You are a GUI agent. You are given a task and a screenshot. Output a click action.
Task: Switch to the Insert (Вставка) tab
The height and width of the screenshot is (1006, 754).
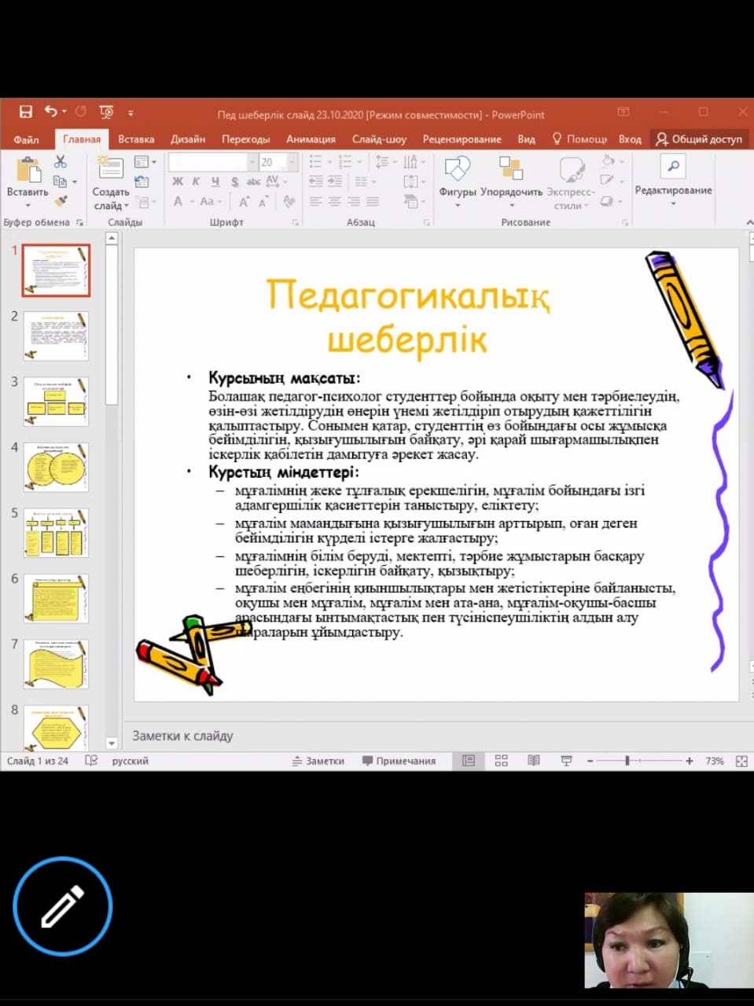point(136,139)
